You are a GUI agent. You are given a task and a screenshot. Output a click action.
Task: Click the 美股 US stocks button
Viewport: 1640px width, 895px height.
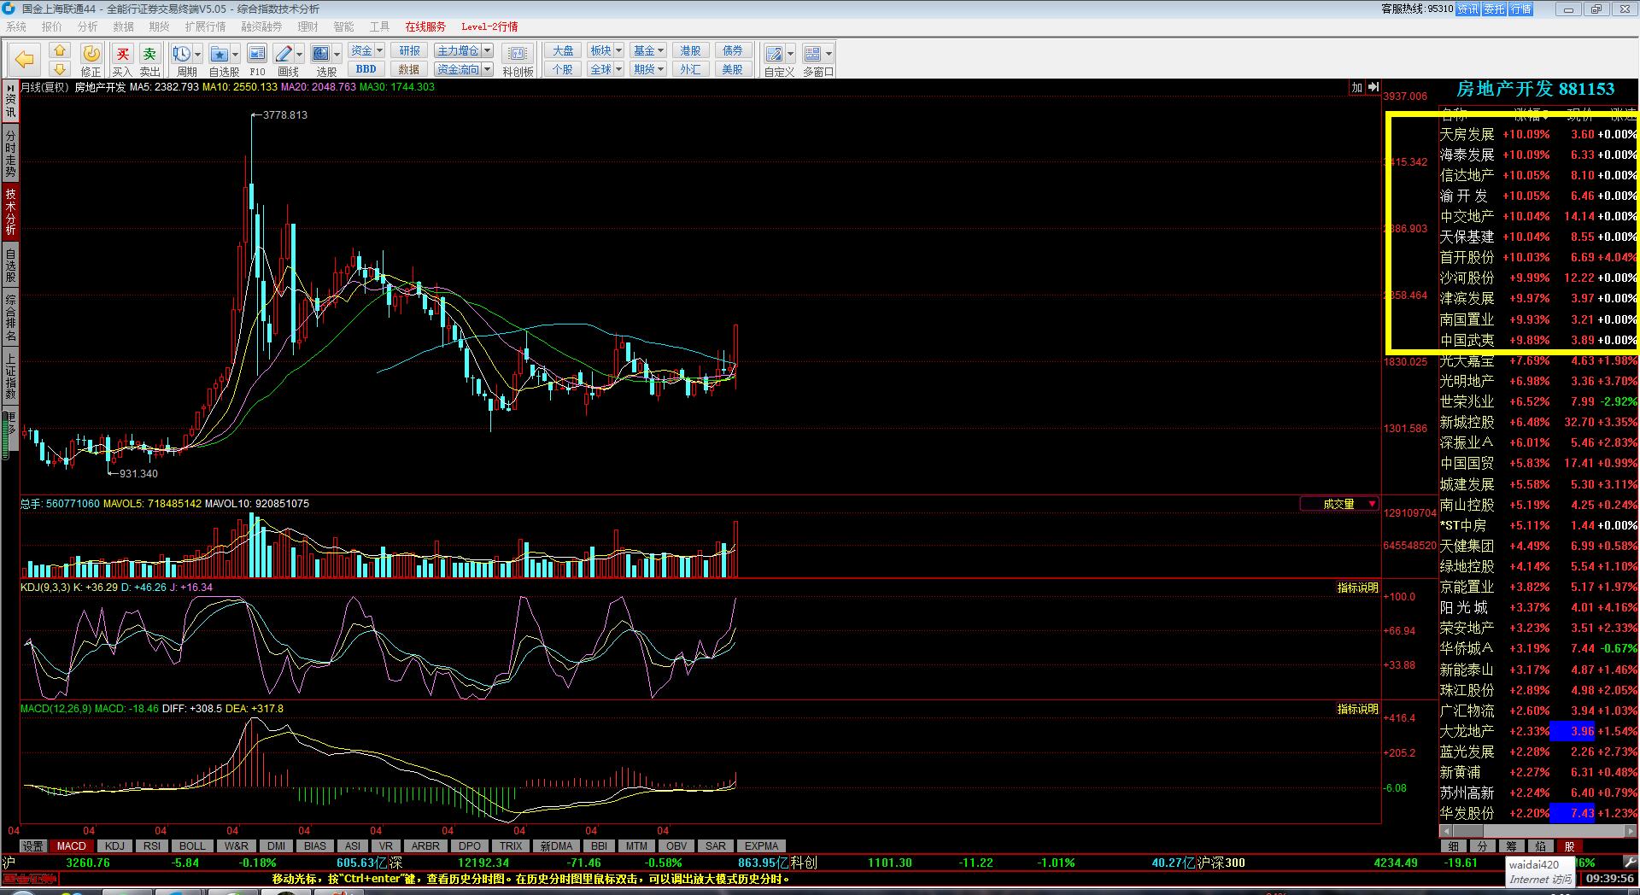[x=733, y=69]
